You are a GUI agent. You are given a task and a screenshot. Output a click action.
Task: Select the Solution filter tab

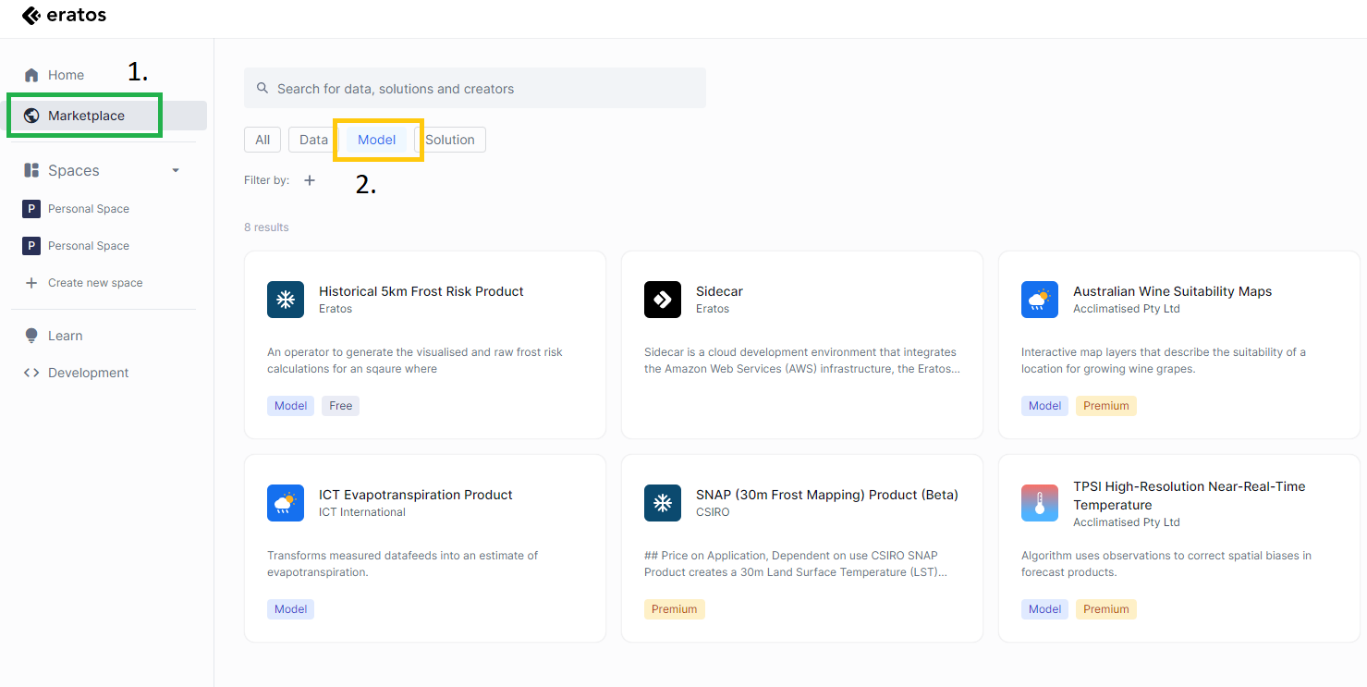(x=450, y=140)
